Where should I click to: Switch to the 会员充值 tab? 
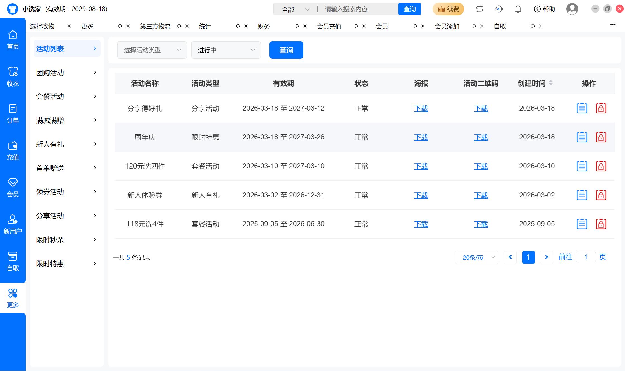coord(329,26)
